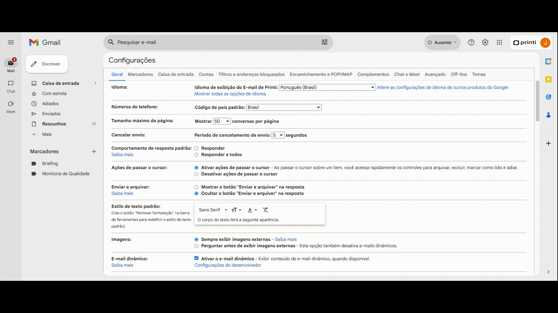Toggle the main menu hamburger icon
Image resolution: width=558 pixels, height=313 pixels.
(x=11, y=42)
